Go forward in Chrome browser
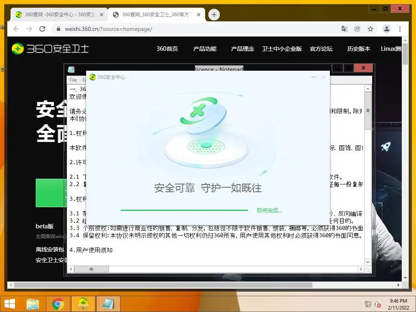The image size is (416, 312). 29,29
